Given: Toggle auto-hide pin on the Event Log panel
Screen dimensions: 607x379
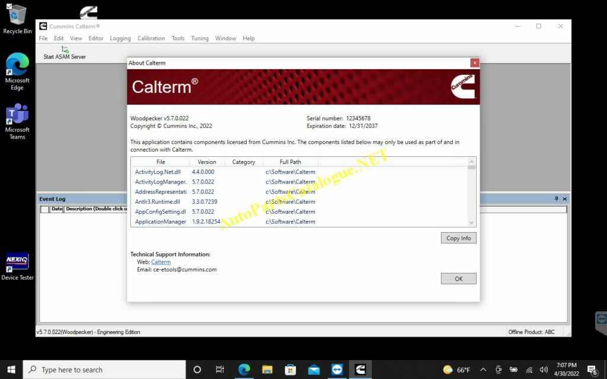Looking at the screenshot, I should click(558, 198).
